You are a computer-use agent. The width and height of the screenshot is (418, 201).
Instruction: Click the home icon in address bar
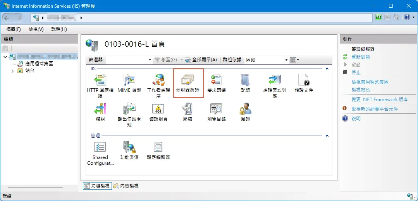coord(396,17)
